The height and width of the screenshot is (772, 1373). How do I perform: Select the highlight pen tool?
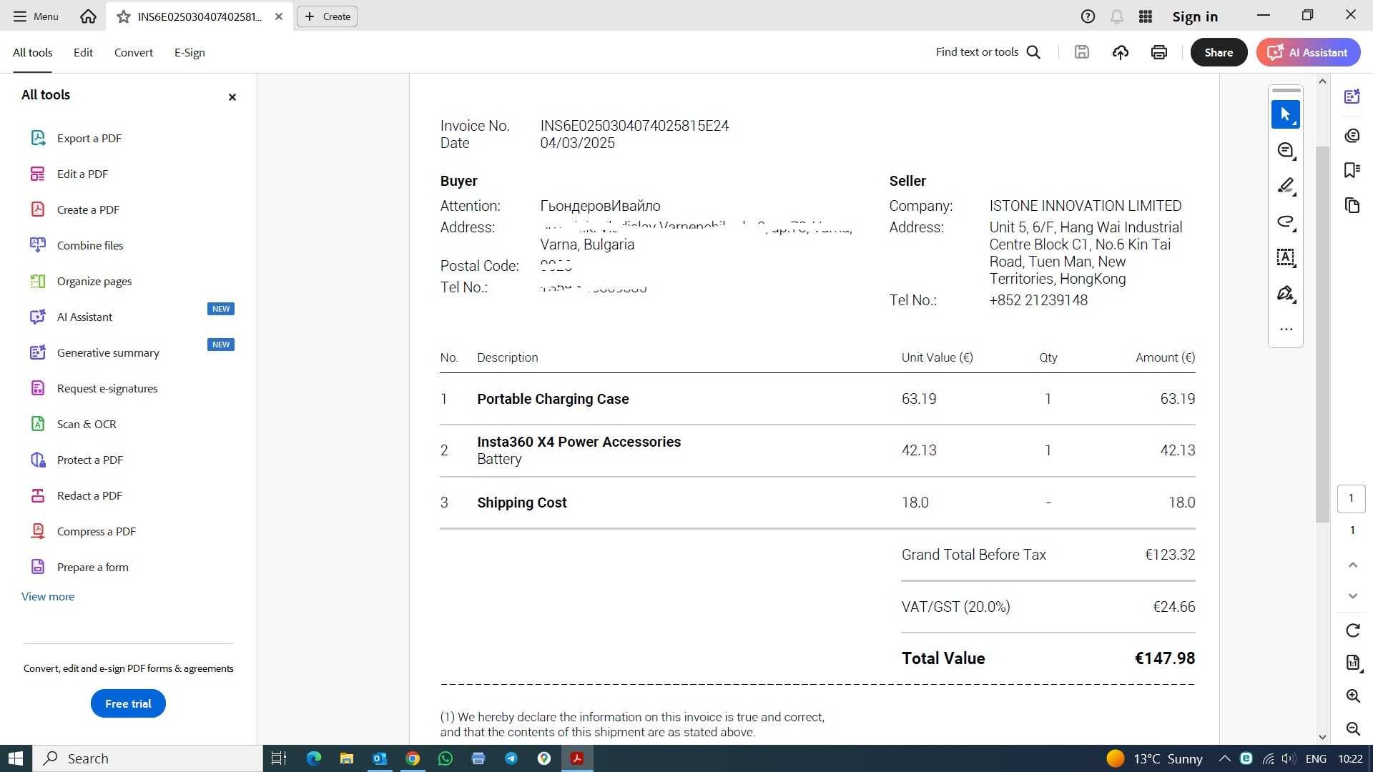pos(1285,186)
